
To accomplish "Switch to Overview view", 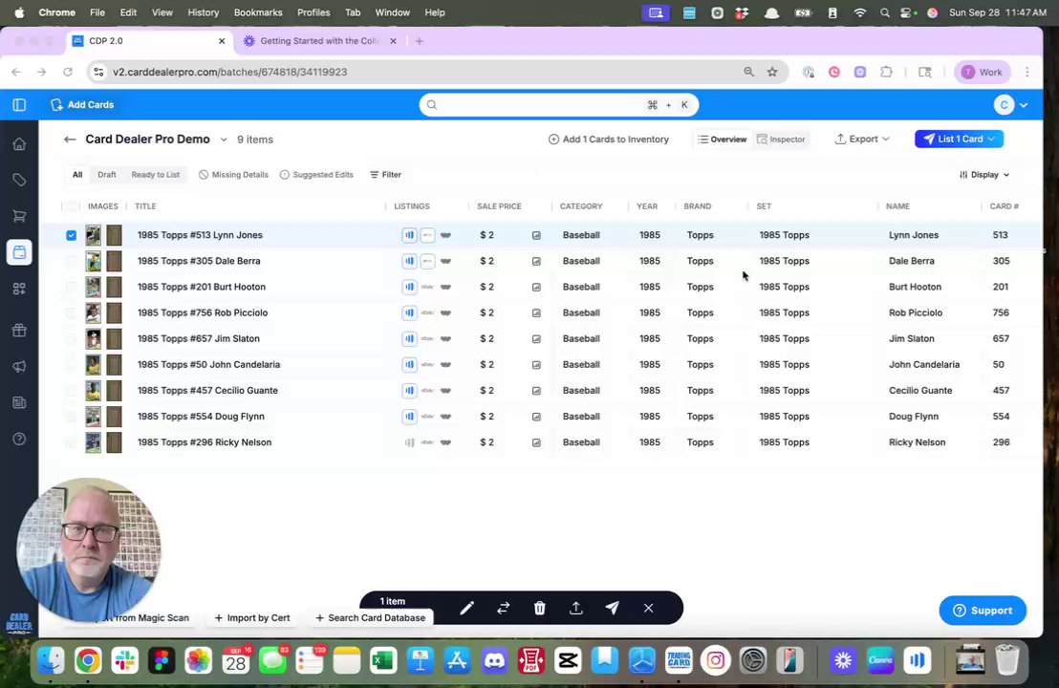I will pos(723,140).
